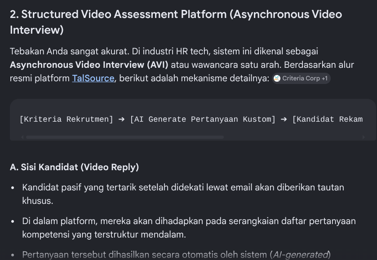Viewport: 377px width, 260px height.
Task: Open the TalSource hyperlink
Action: [93, 78]
